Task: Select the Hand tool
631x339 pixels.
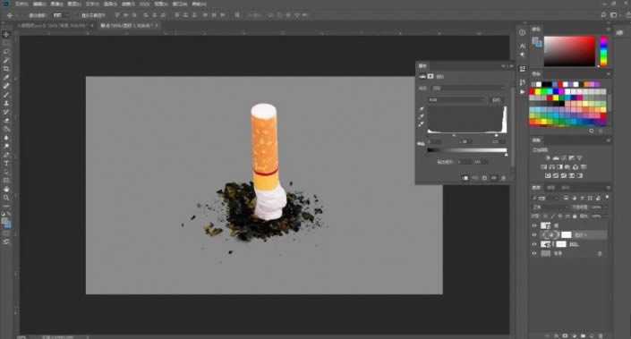Action: click(6, 189)
